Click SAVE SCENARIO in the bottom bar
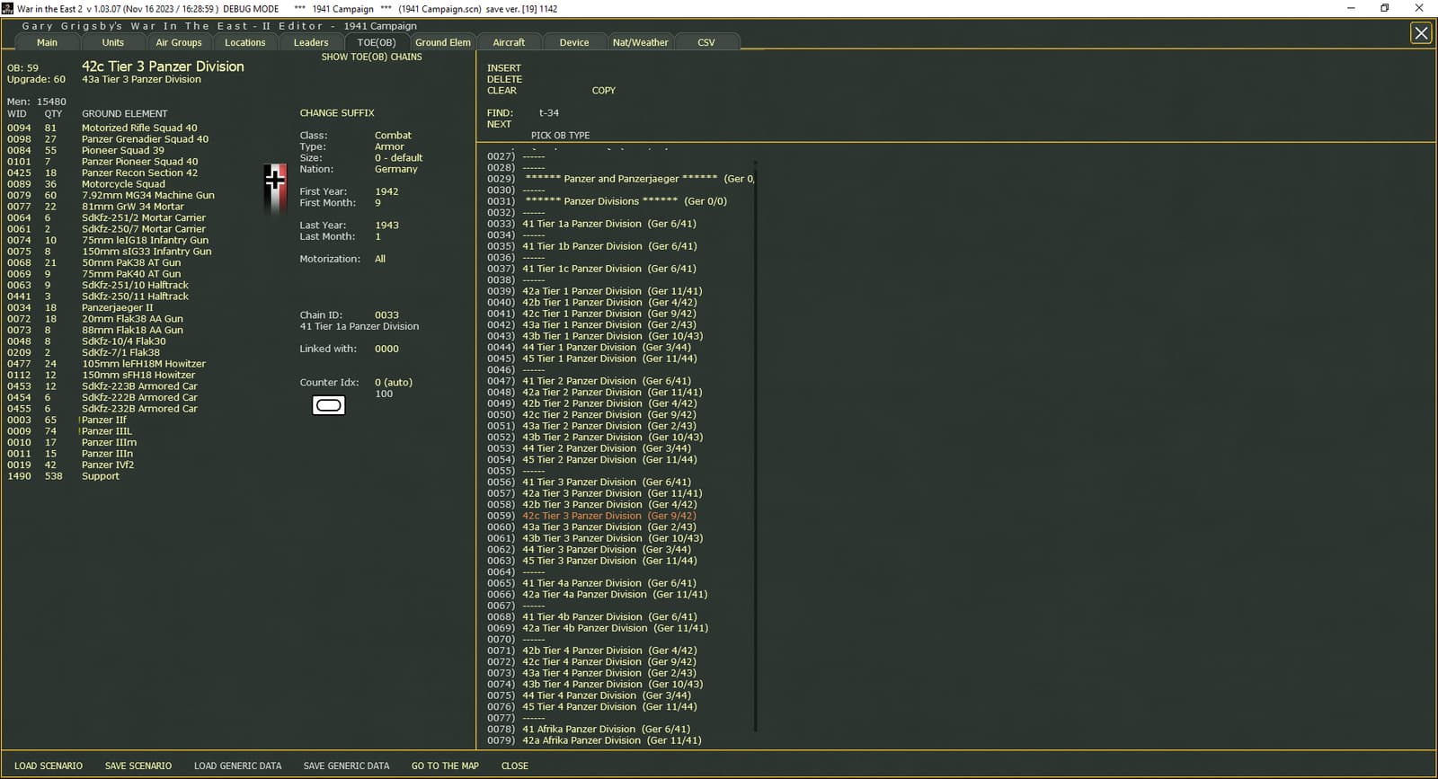 (138, 766)
